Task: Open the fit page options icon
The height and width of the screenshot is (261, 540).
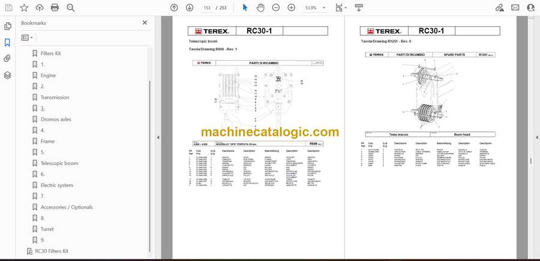Action: 339,8
